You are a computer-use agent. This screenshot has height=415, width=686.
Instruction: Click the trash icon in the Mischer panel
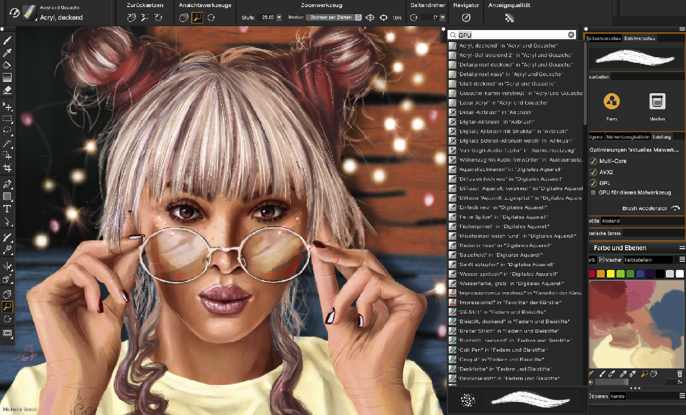click(x=679, y=374)
